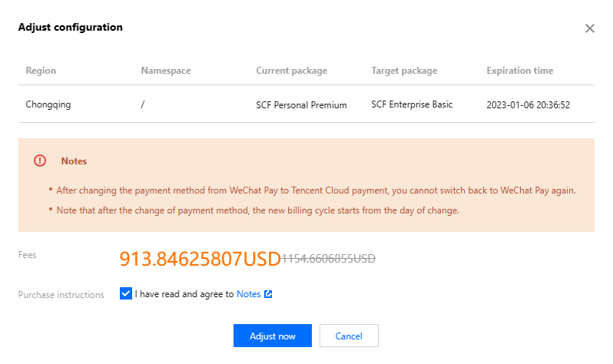Select the Chongqing region cell
The height and width of the screenshot is (364, 613).
click(x=48, y=104)
